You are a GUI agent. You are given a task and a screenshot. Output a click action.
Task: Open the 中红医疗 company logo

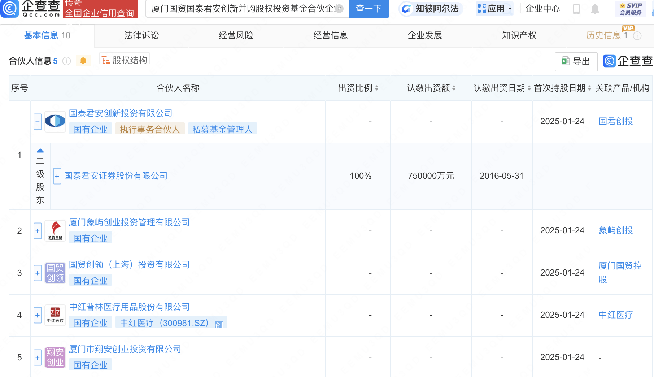coord(55,315)
